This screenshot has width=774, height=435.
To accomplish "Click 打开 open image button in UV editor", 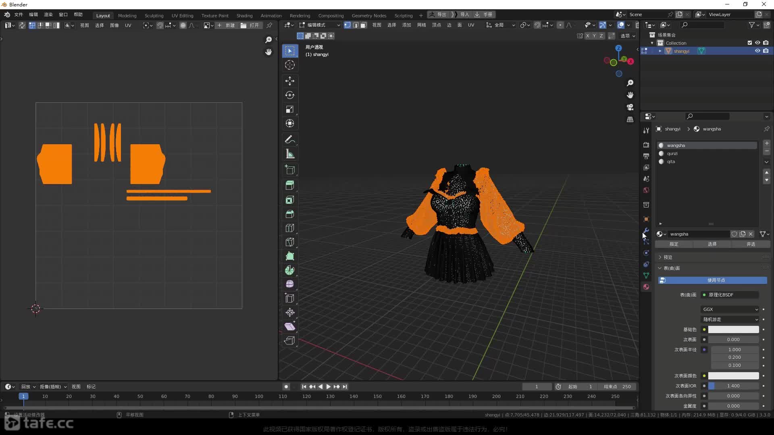I will point(250,25).
